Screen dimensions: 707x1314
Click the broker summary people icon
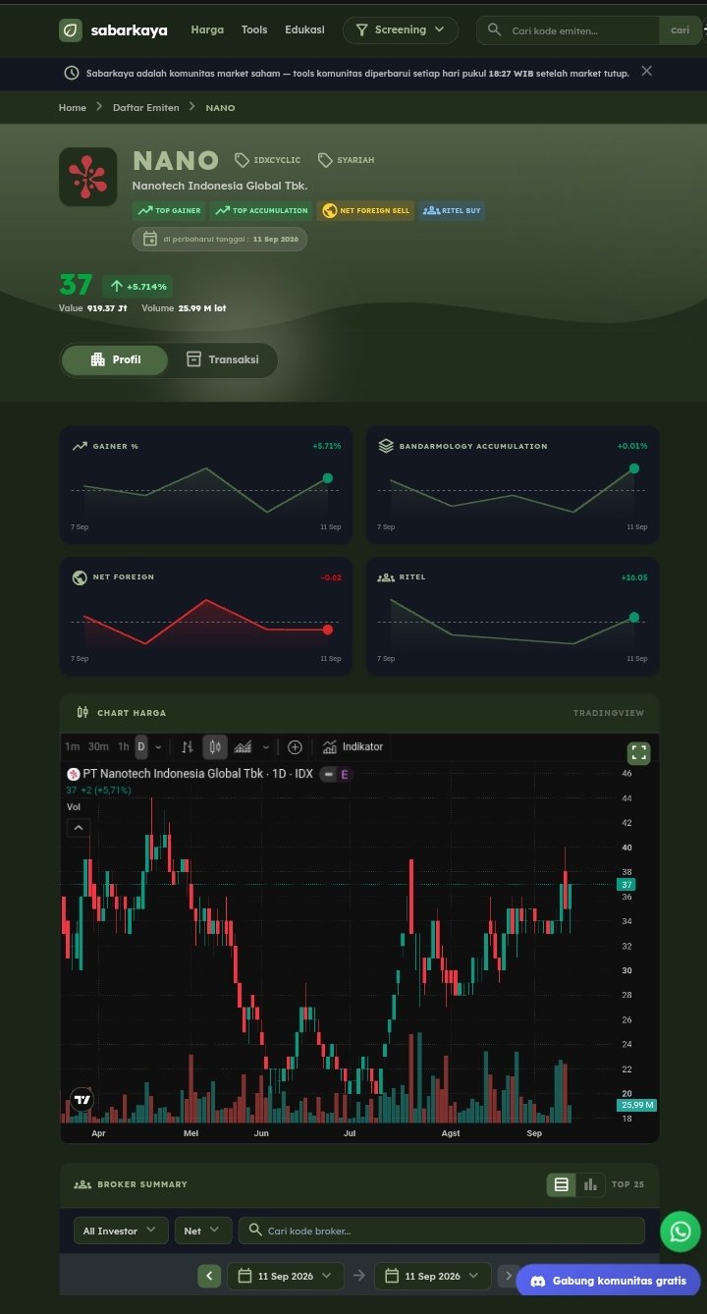click(82, 1184)
